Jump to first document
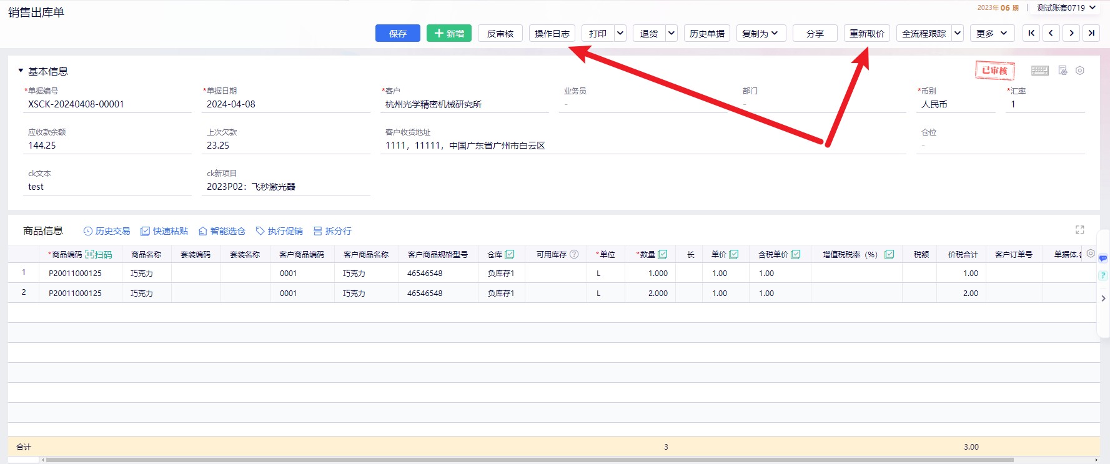1110x464 pixels. [x=1031, y=33]
